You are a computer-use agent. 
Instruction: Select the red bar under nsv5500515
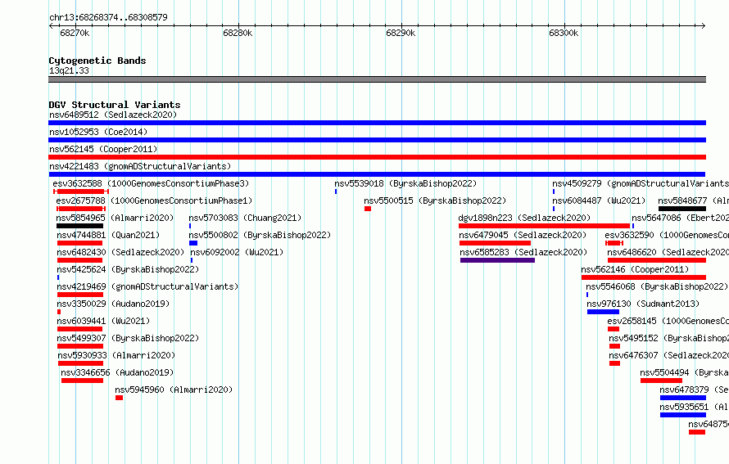click(368, 209)
